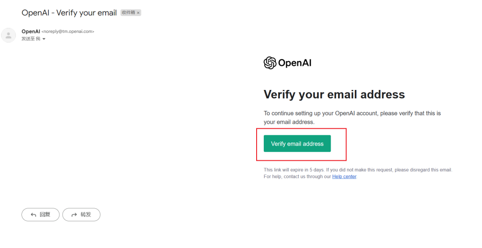Viewport: 482px width, 248px height.
Task: Click the link expiry notice text
Action: [x=357, y=170]
